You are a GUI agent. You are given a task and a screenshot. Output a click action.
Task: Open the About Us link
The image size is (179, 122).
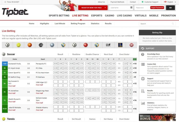pos(101,2)
